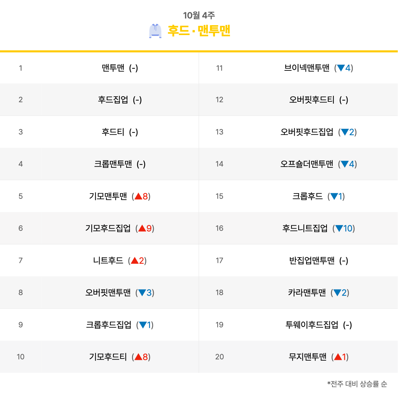The image size is (398, 398).
Task: Select the 후드티 keyword in rank 3
Action: point(113,132)
